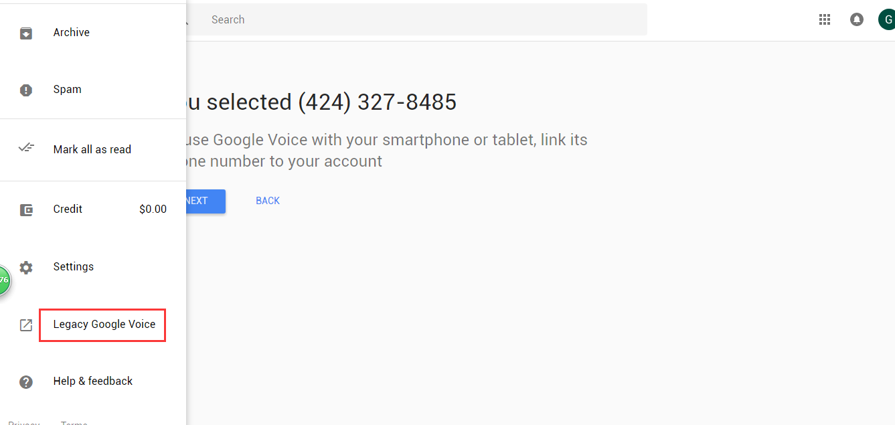Click the Legacy Google Voice external-link icon
This screenshot has width=895, height=425.
(26, 325)
